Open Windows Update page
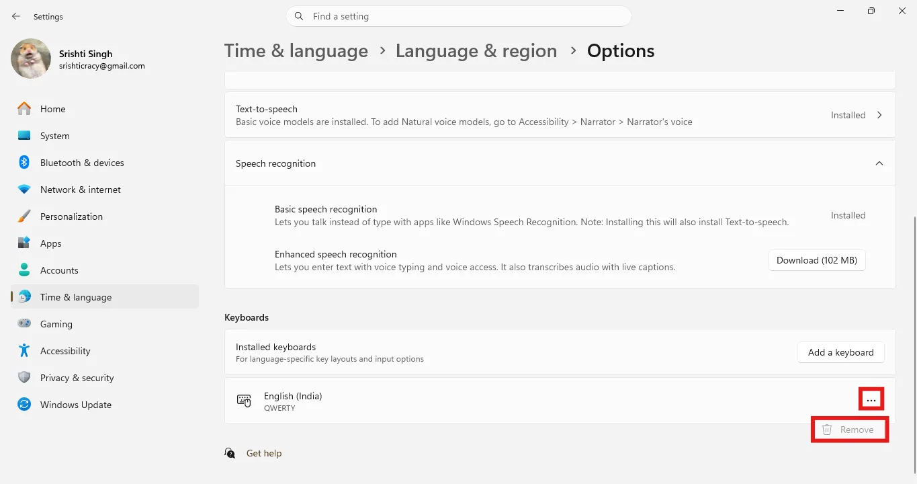This screenshot has width=917, height=484. click(x=105, y=405)
